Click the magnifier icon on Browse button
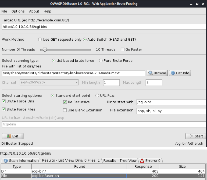 (150, 73)
